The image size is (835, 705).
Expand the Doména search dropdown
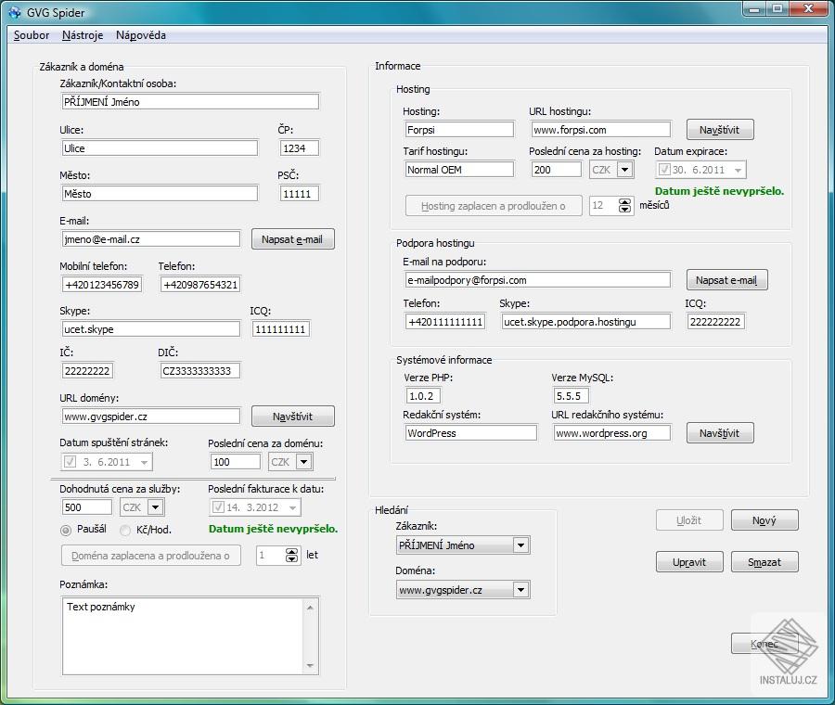[520, 590]
